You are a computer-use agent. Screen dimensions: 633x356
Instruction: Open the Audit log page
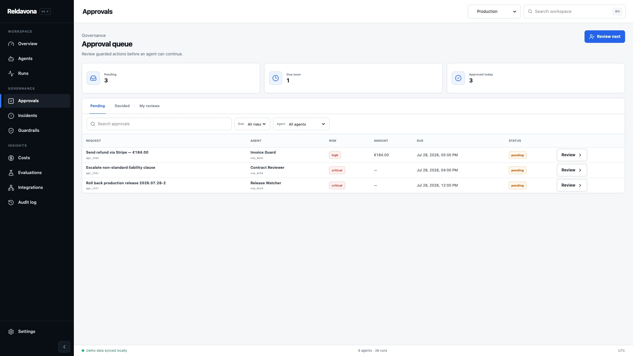pyautogui.click(x=37, y=202)
